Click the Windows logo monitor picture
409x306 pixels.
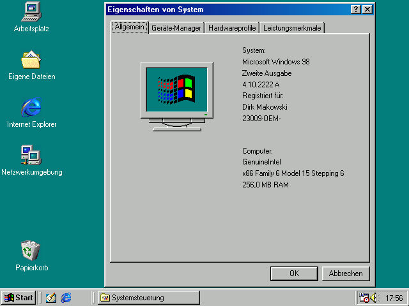[177, 96]
